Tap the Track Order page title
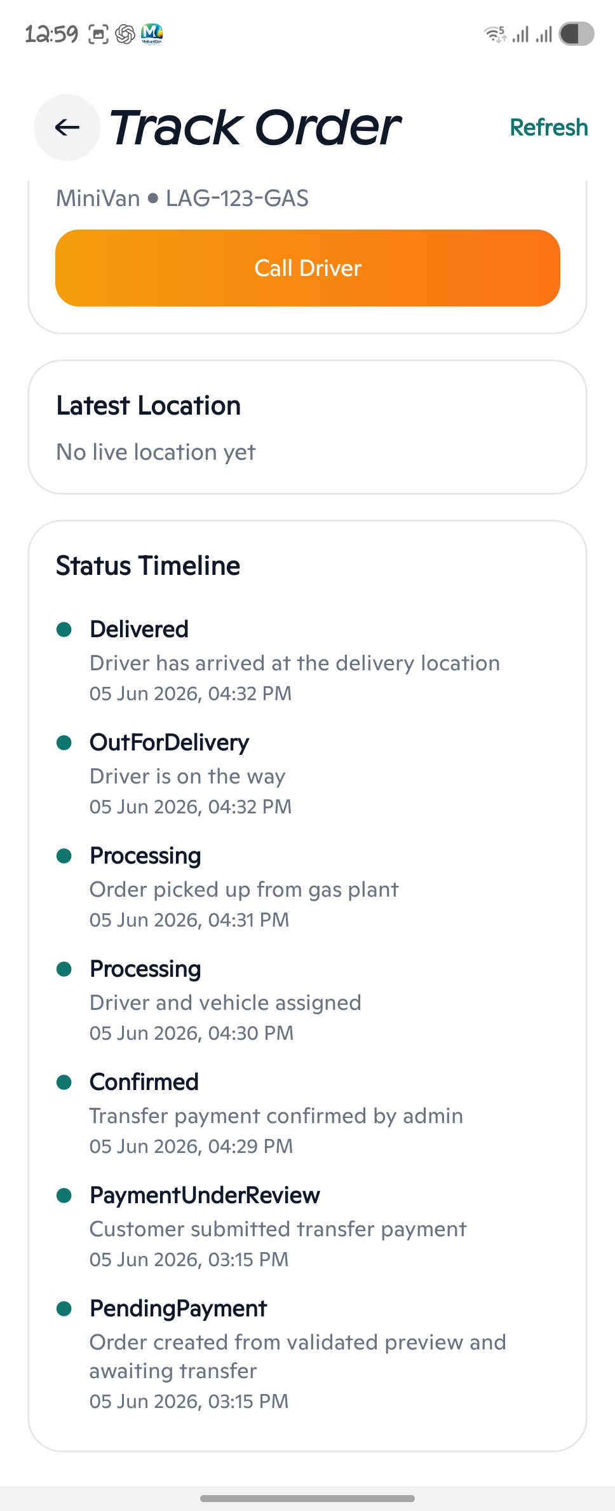Screen dimensions: 615x1511 (255, 127)
